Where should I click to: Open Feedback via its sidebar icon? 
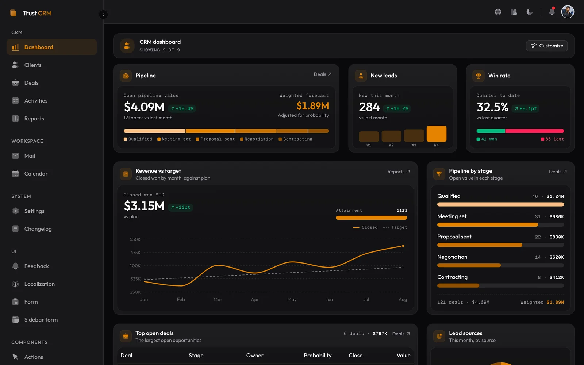pyautogui.click(x=15, y=266)
